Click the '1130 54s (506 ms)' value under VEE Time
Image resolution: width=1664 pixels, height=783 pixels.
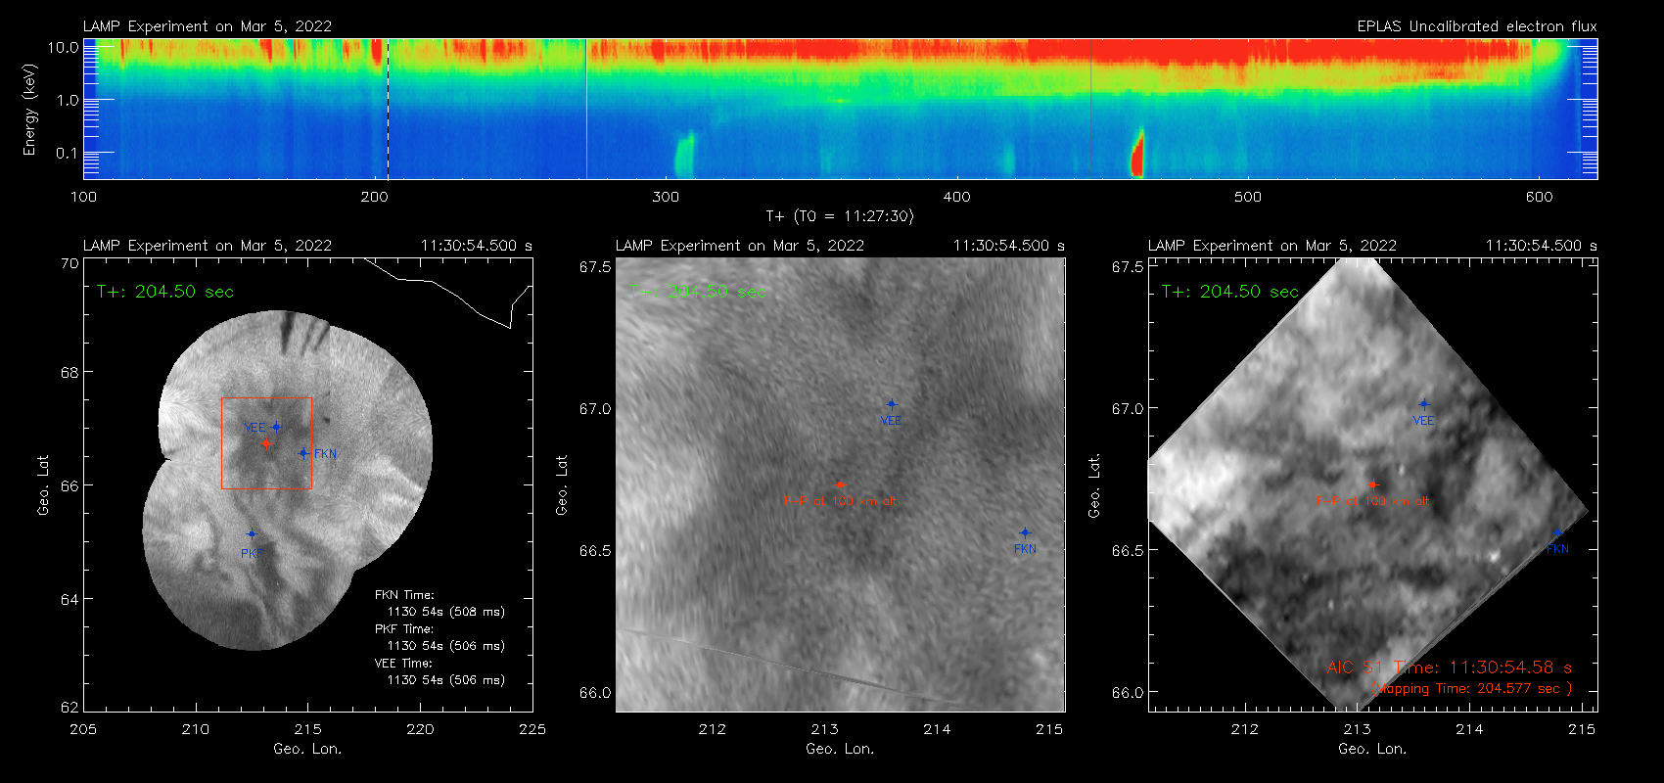[446, 680]
